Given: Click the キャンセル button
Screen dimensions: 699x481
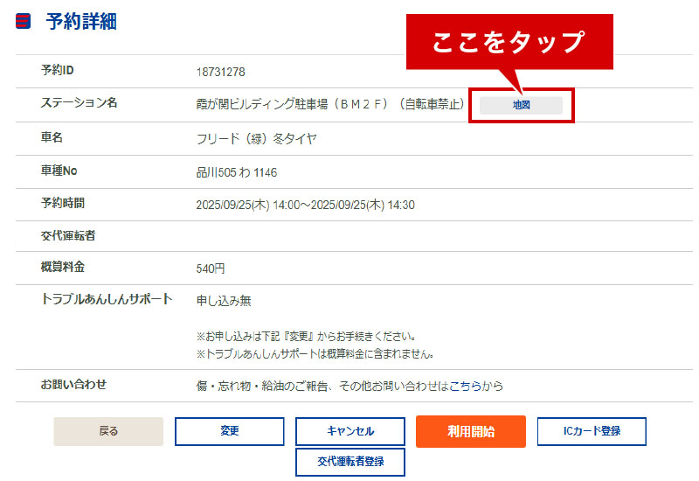Looking at the screenshot, I should coord(349,431).
